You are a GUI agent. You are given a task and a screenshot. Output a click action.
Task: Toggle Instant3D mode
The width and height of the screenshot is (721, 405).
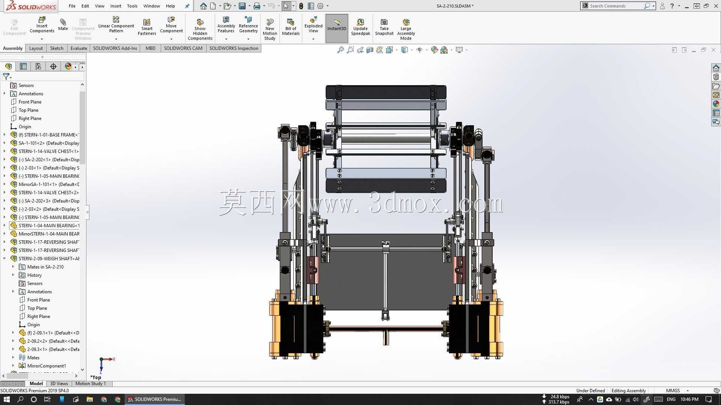(x=336, y=28)
